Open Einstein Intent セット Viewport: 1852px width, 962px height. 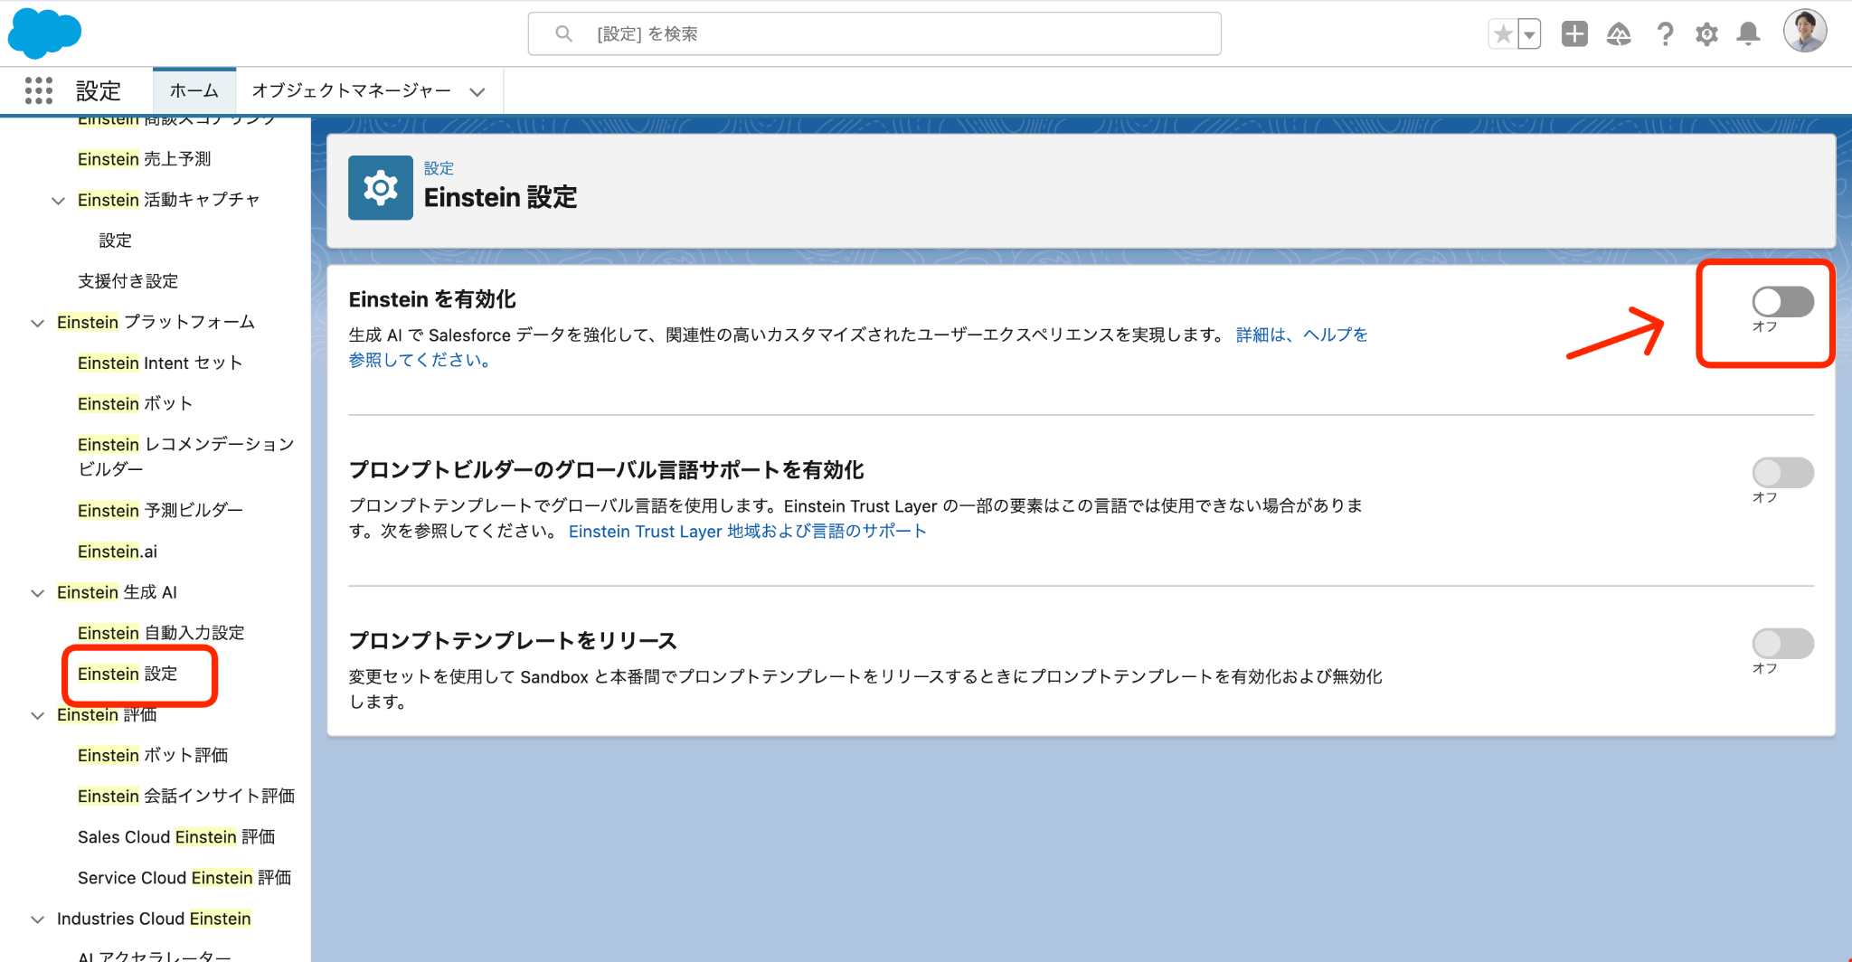[x=160, y=363]
